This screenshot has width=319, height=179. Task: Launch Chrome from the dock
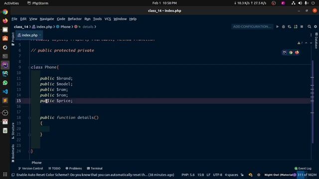tap(5, 12)
